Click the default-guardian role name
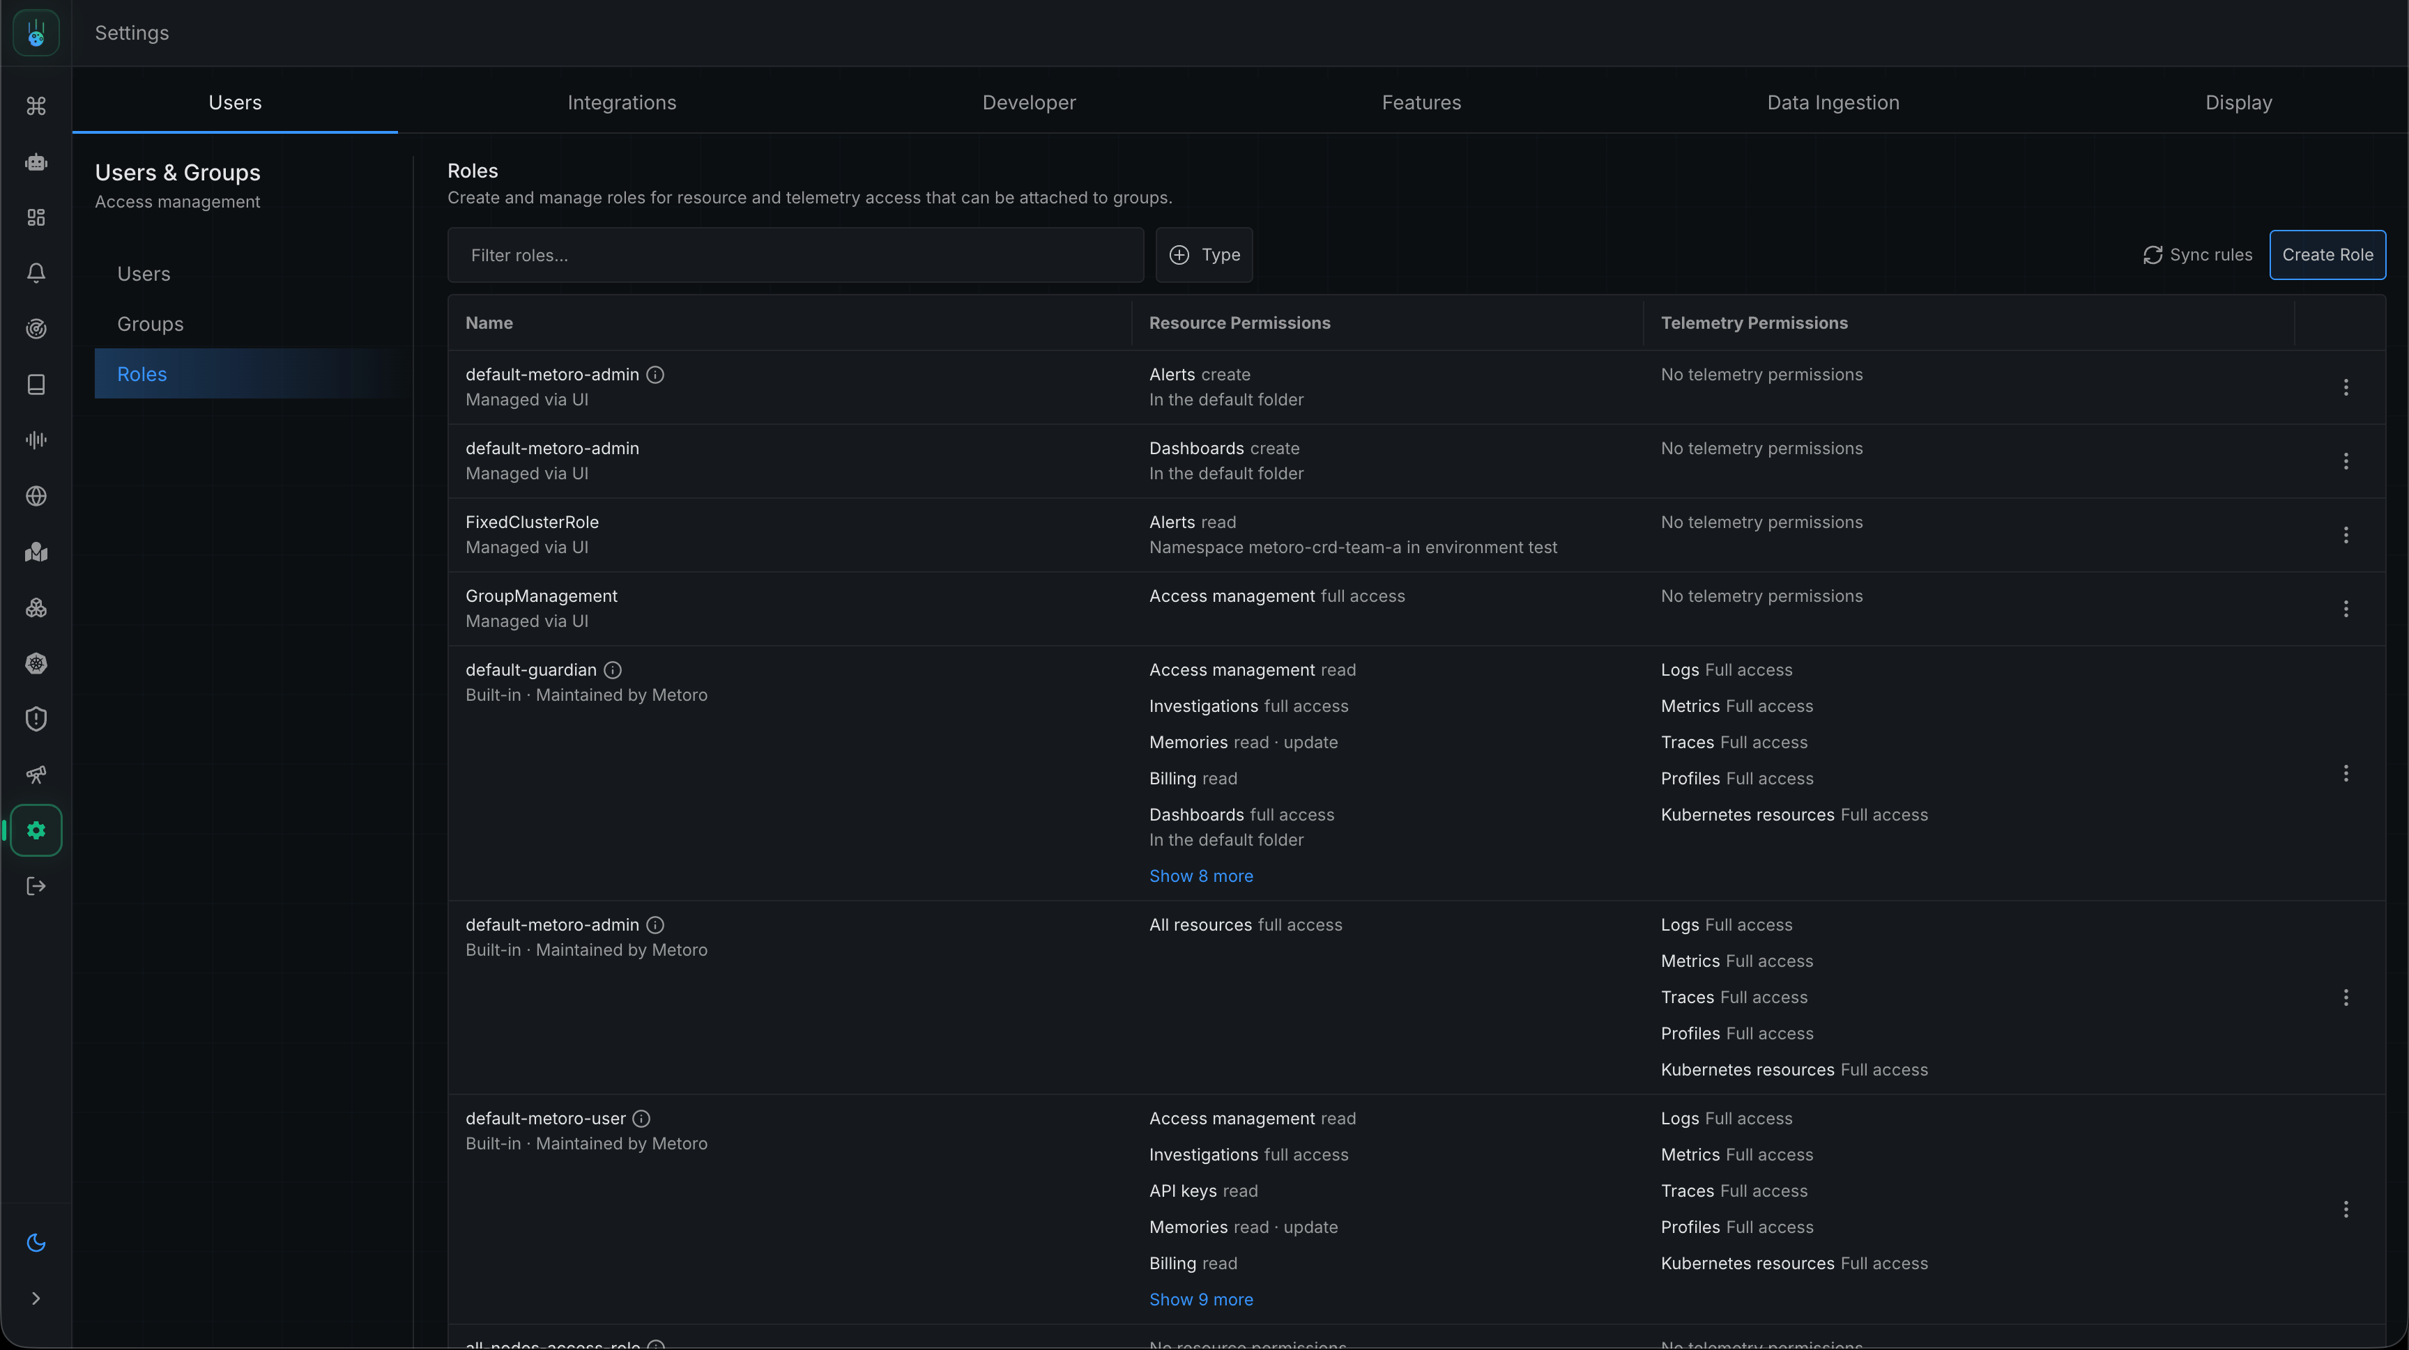The height and width of the screenshot is (1350, 2409). coord(530,670)
